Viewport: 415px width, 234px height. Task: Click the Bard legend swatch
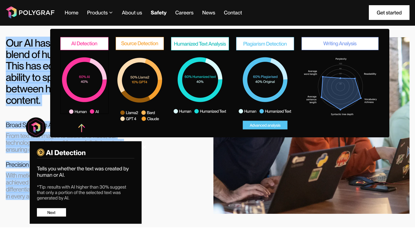[144, 113]
